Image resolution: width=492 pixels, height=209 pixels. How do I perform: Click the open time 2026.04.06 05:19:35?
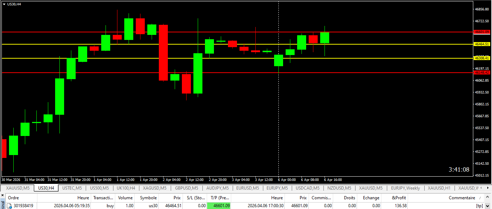coord(72,206)
